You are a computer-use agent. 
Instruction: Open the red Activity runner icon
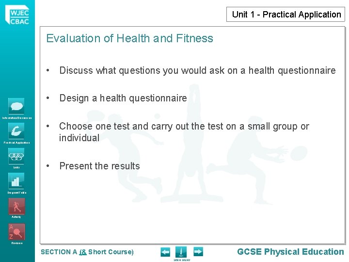click(16, 207)
